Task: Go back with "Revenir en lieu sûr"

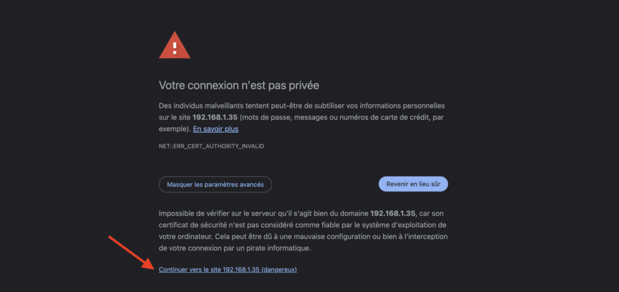Action: (x=413, y=184)
